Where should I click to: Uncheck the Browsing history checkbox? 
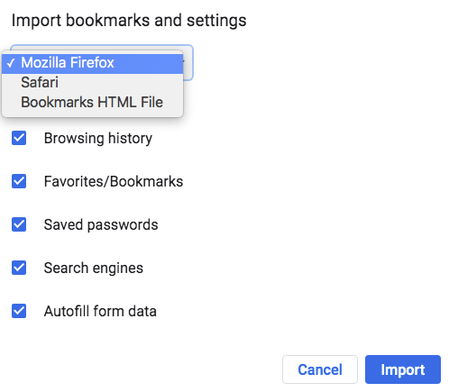coord(19,138)
